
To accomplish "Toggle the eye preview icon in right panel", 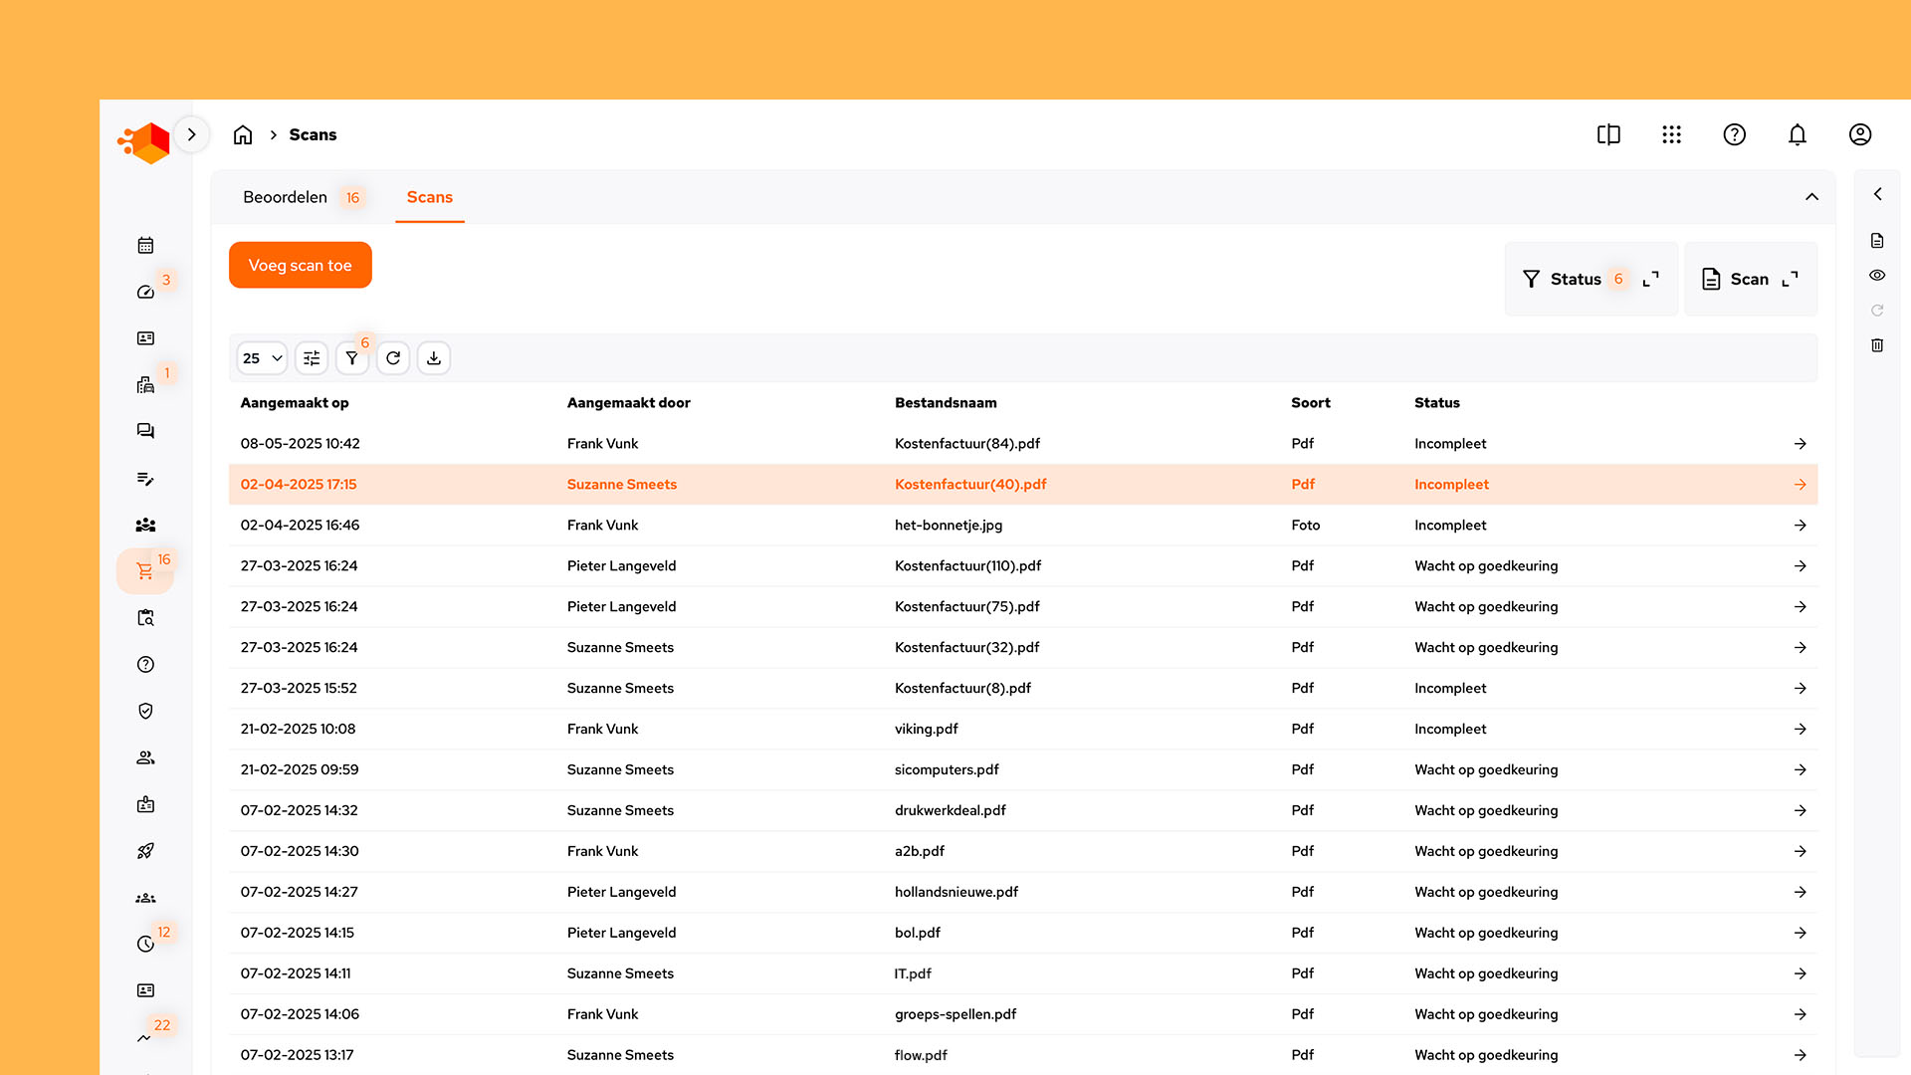I will coord(1877,276).
